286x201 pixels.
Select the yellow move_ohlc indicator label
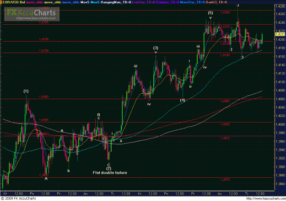click(53, 2)
